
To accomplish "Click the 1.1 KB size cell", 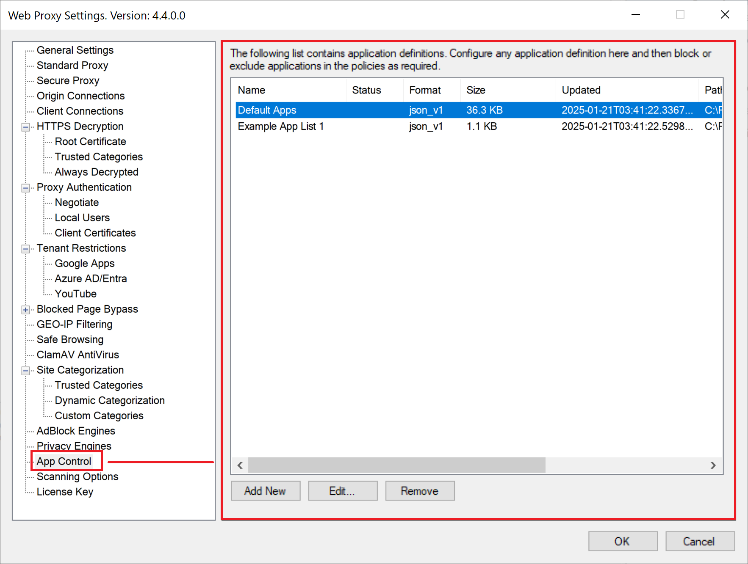I will [x=482, y=127].
